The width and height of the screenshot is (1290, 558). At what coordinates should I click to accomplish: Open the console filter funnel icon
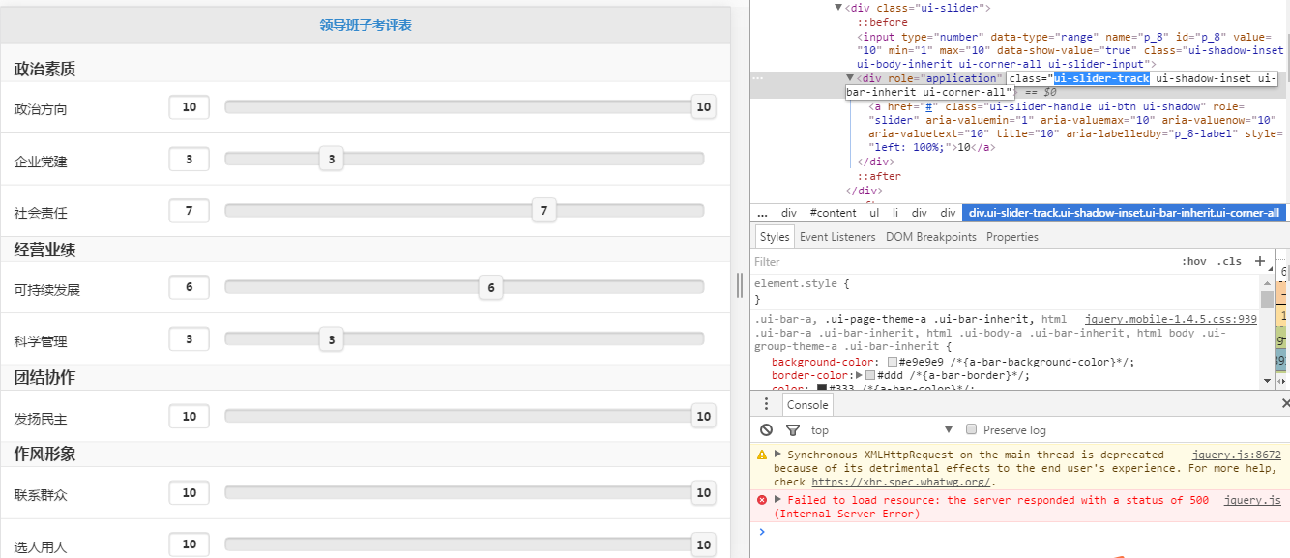click(793, 429)
